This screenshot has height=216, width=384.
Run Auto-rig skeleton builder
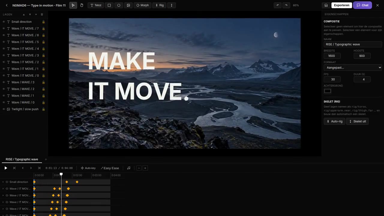[334, 121]
